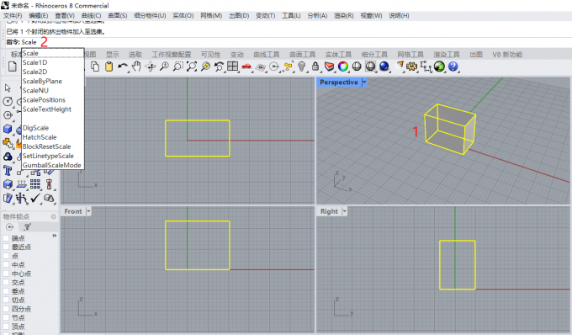Enable the 最近点 object snap checkbox
The height and width of the screenshot is (335, 572).
point(6,247)
